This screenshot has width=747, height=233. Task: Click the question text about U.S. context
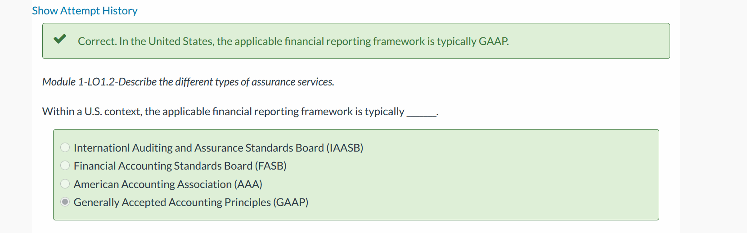coord(240,112)
